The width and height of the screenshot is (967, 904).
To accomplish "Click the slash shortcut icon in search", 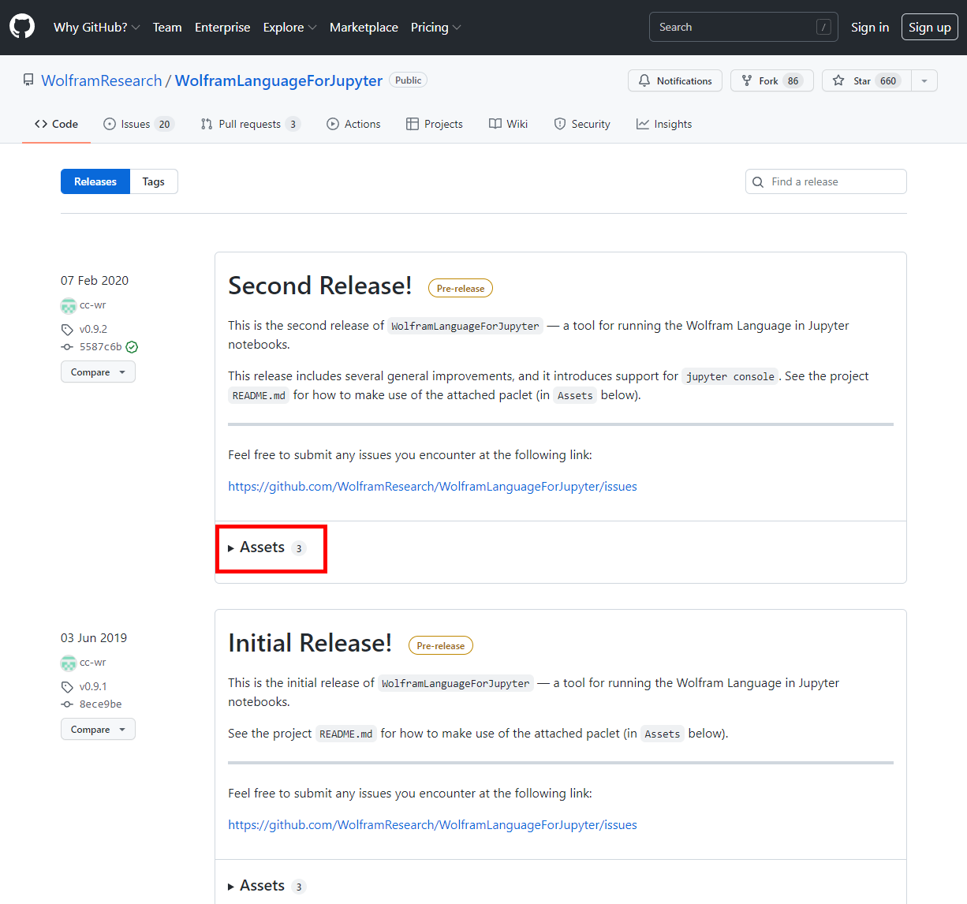I will pos(823,27).
